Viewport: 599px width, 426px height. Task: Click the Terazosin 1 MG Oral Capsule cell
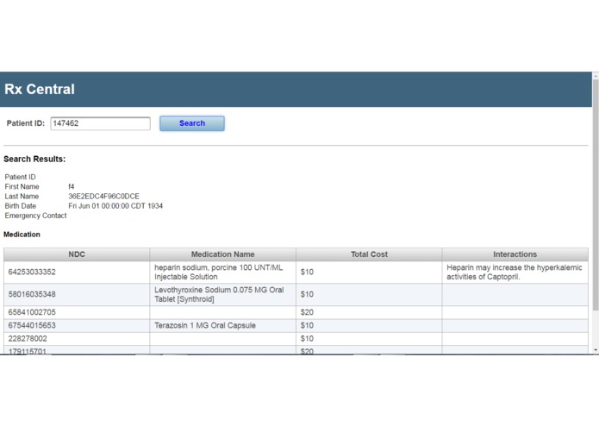click(222, 325)
